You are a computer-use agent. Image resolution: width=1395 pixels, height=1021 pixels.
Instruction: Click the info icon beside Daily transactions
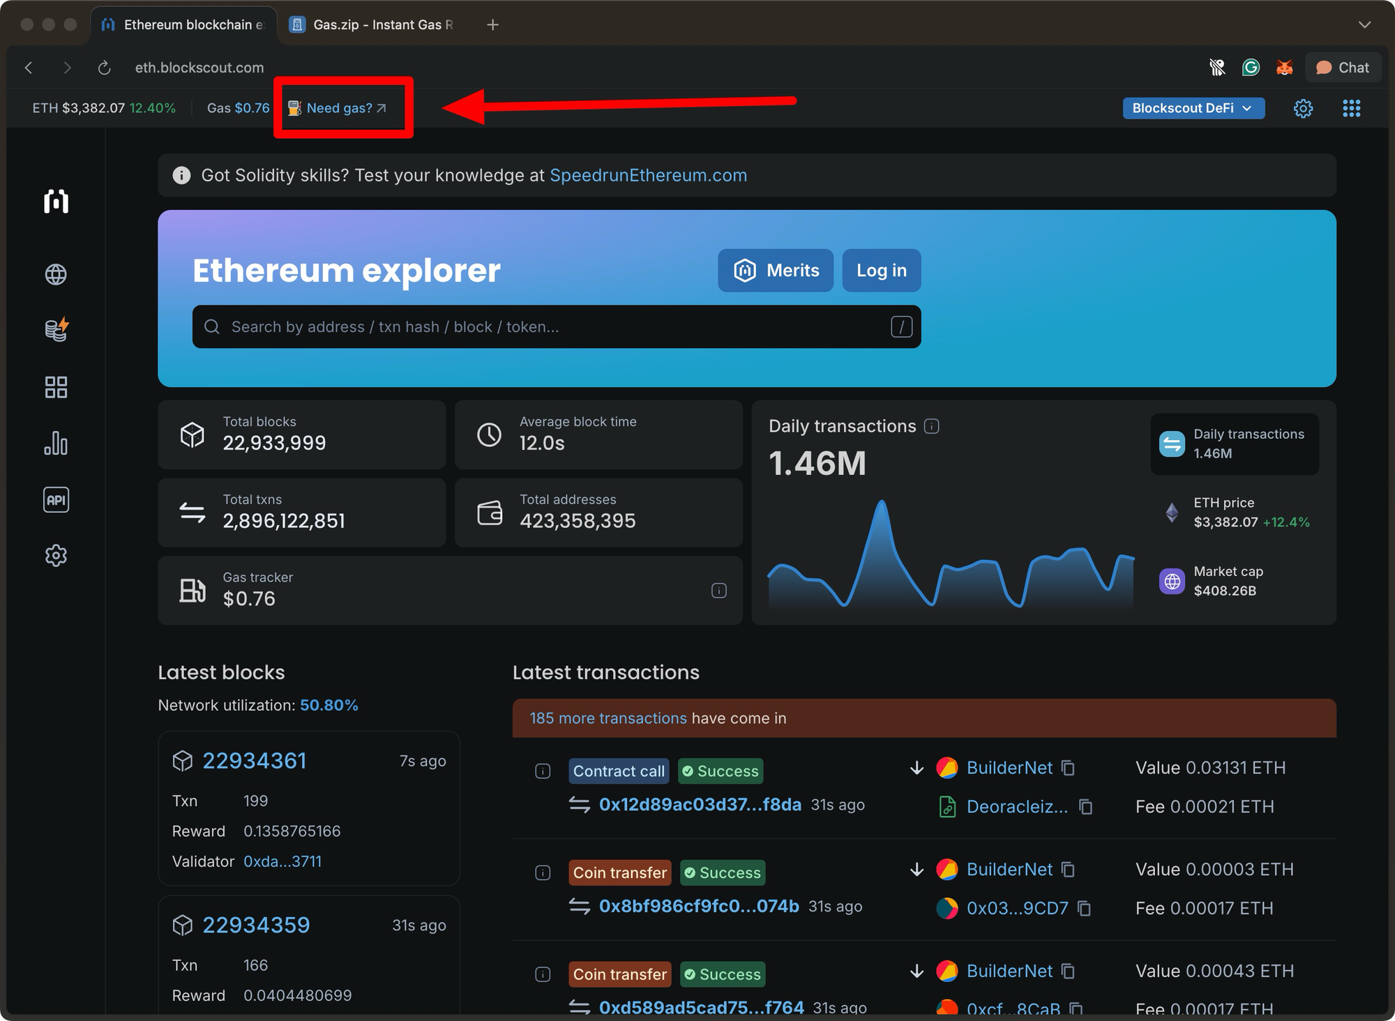932,426
